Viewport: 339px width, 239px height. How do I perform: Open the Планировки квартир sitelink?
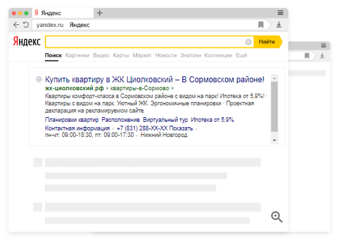[x=72, y=119]
